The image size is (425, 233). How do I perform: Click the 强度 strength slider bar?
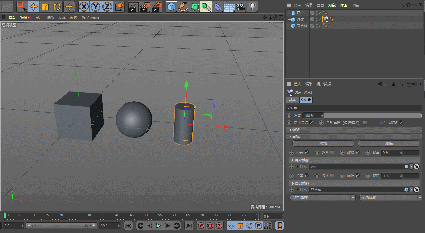(373, 116)
